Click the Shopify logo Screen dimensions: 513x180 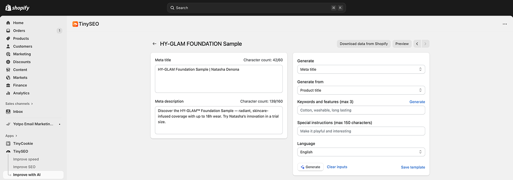click(18, 8)
